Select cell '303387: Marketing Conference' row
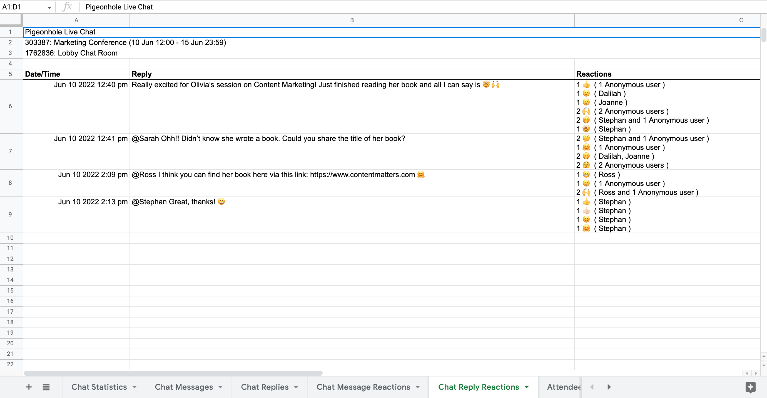Screen dimensions: 767x398 click(392, 42)
